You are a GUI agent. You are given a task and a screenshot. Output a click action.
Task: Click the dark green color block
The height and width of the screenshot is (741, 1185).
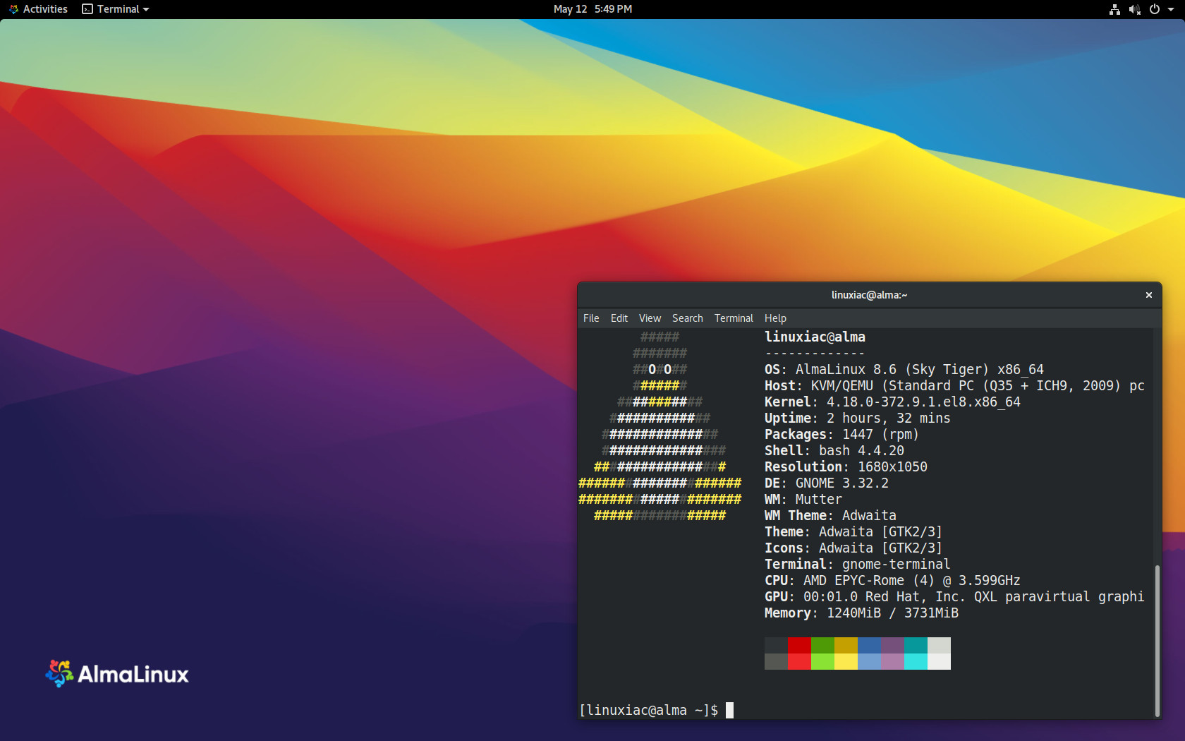[x=822, y=645]
